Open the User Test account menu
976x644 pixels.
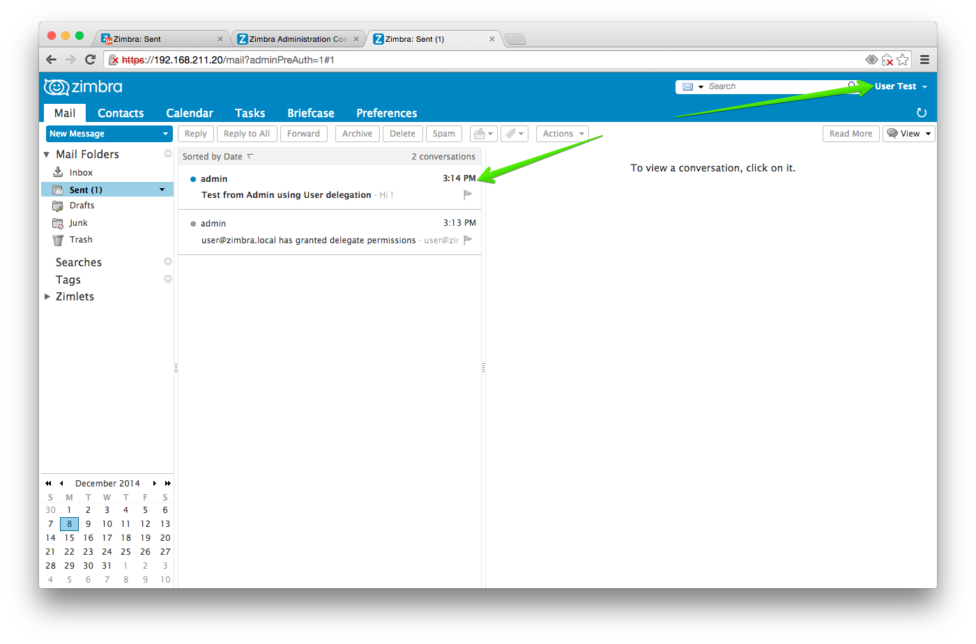pos(901,86)
